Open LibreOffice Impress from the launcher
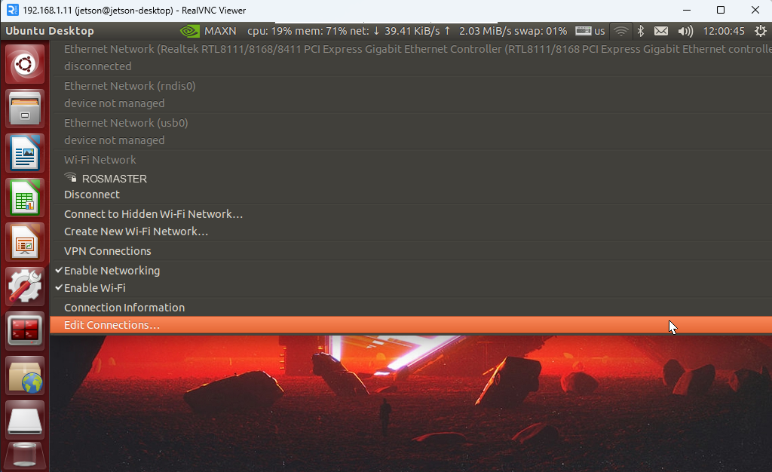772x472 pixels. [x=26, y=242]
